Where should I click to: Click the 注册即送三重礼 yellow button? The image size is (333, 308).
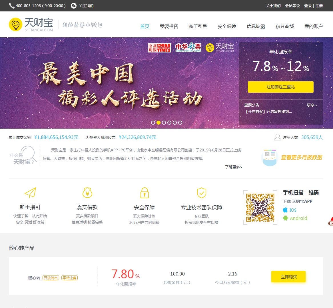(280, 87)
